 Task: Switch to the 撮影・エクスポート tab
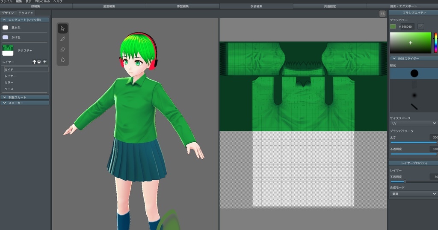(x=403, y=6)
